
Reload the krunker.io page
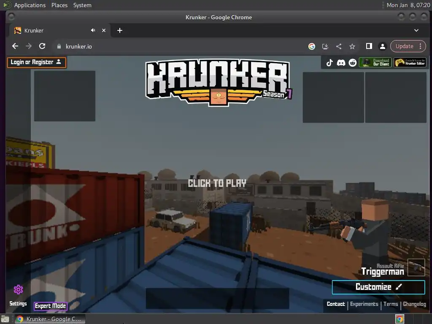pos(42,46)
